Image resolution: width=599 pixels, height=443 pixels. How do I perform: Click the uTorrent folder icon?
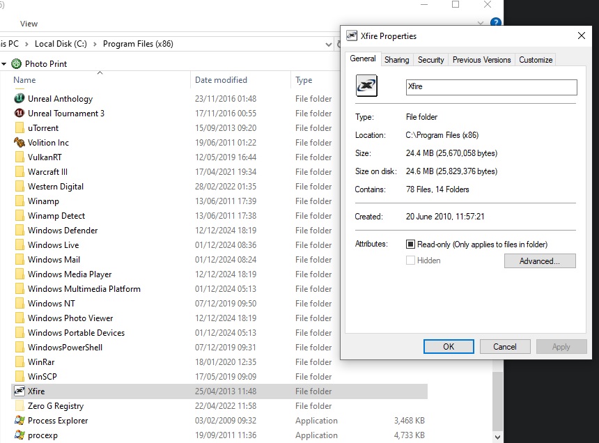(20, 127)
